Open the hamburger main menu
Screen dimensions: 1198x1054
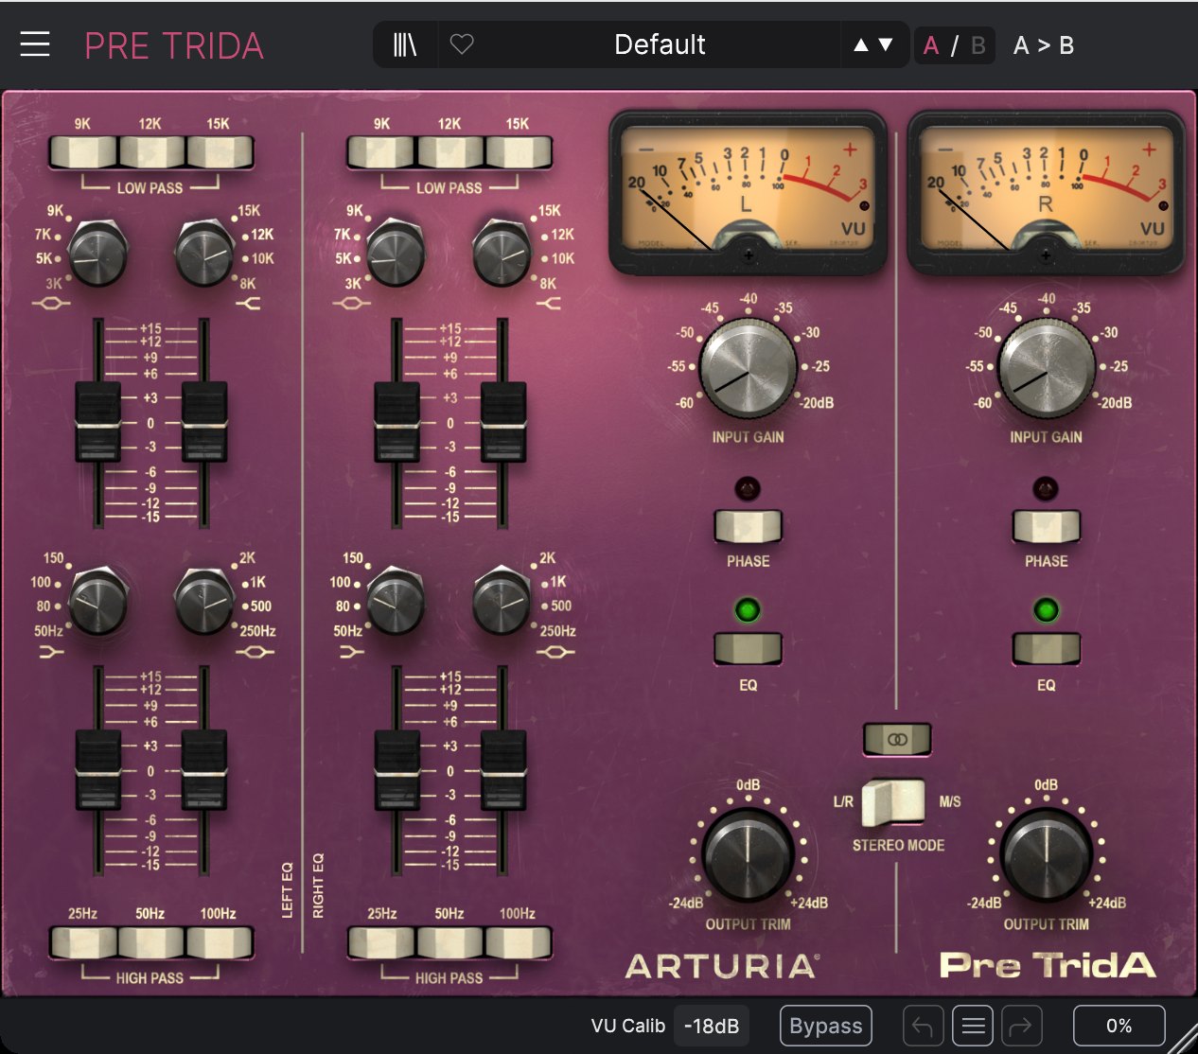point(35,44)
